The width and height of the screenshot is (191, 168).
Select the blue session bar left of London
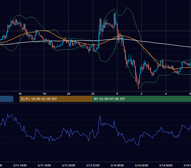[6, 99]
